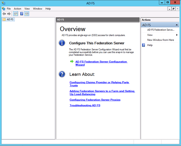Toggle Show/Hide Action Pane toolbar icon
181x146 pixels.
[27, 14]
